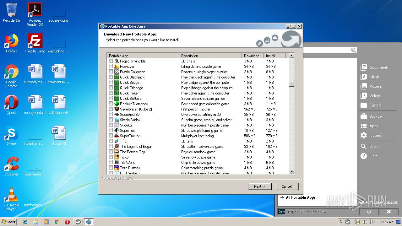
Task: Click the Tile World app icon
Action: [117, 163]
